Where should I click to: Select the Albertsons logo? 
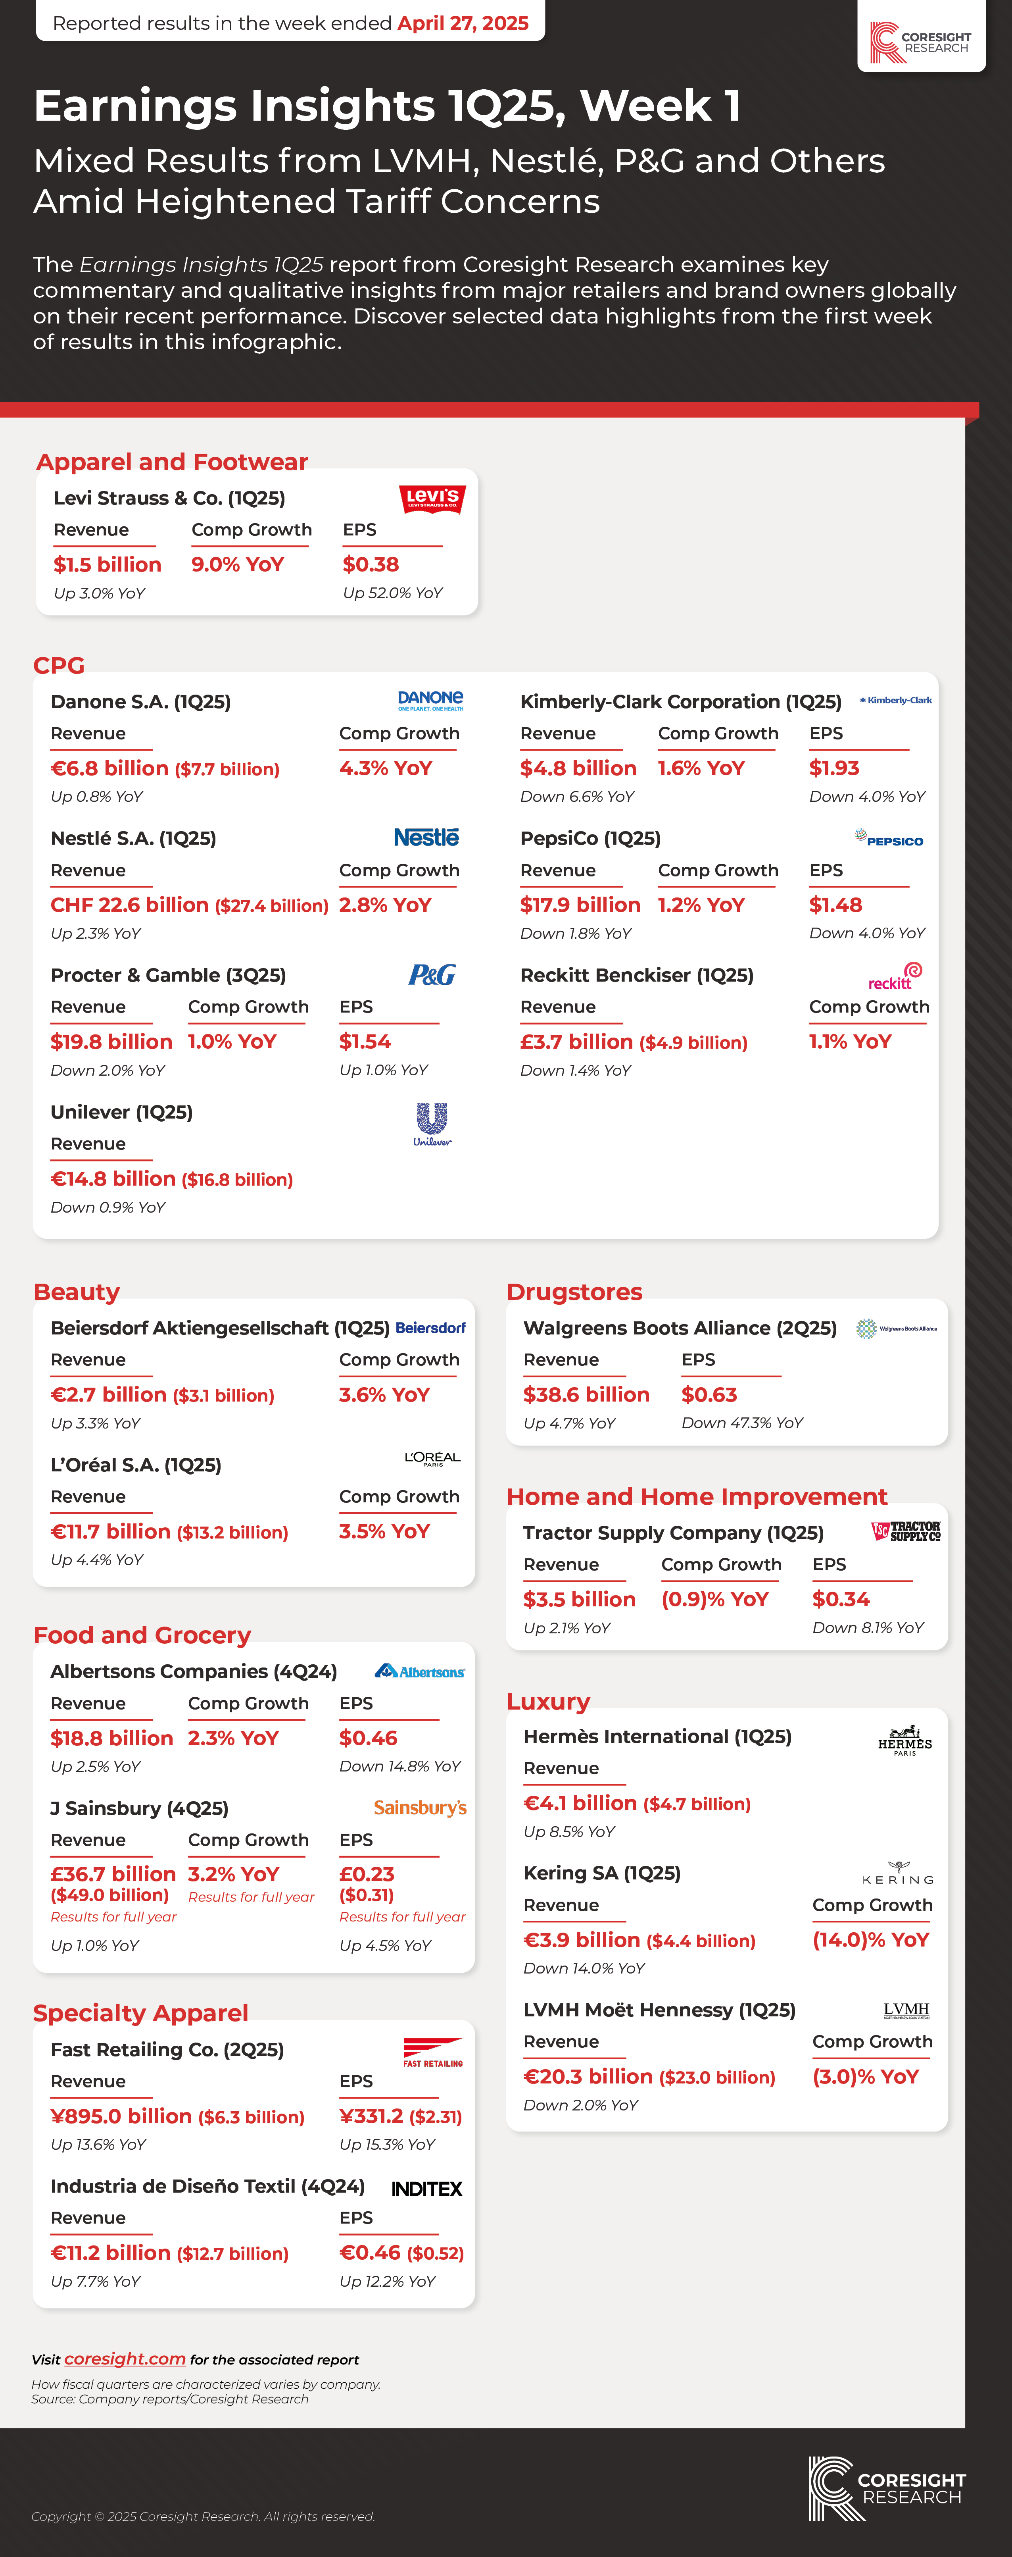click(421, 1671)
